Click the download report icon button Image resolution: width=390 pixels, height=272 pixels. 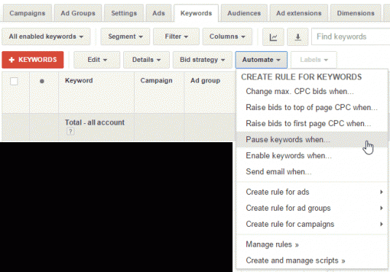297,37
